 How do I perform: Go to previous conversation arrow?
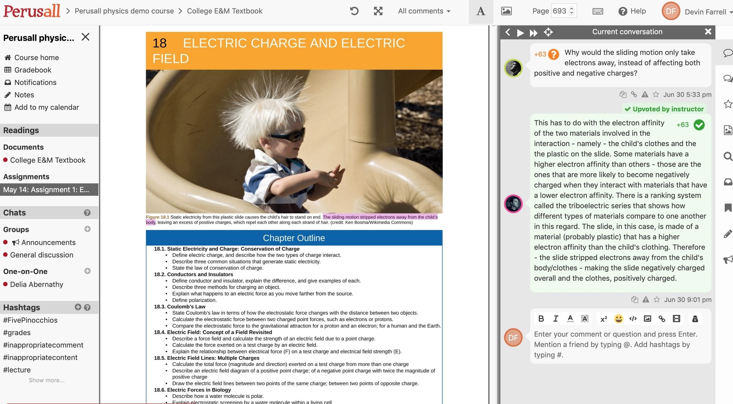pos(508,32)
